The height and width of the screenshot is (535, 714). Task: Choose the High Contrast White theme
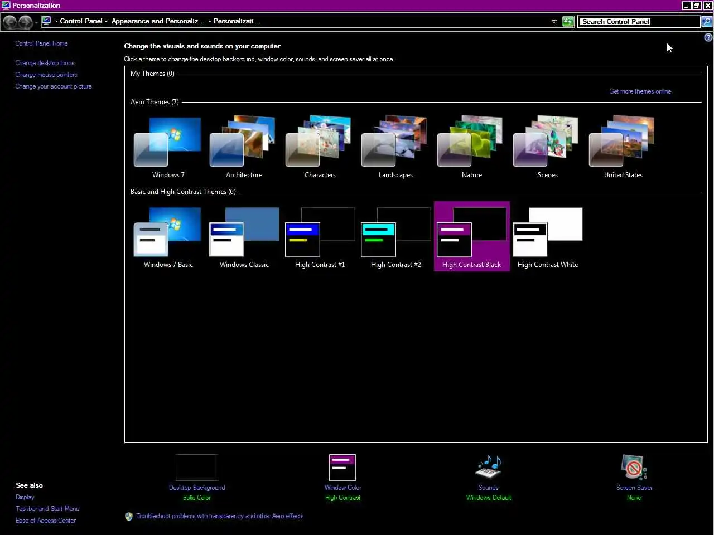[x=547, y=237]
